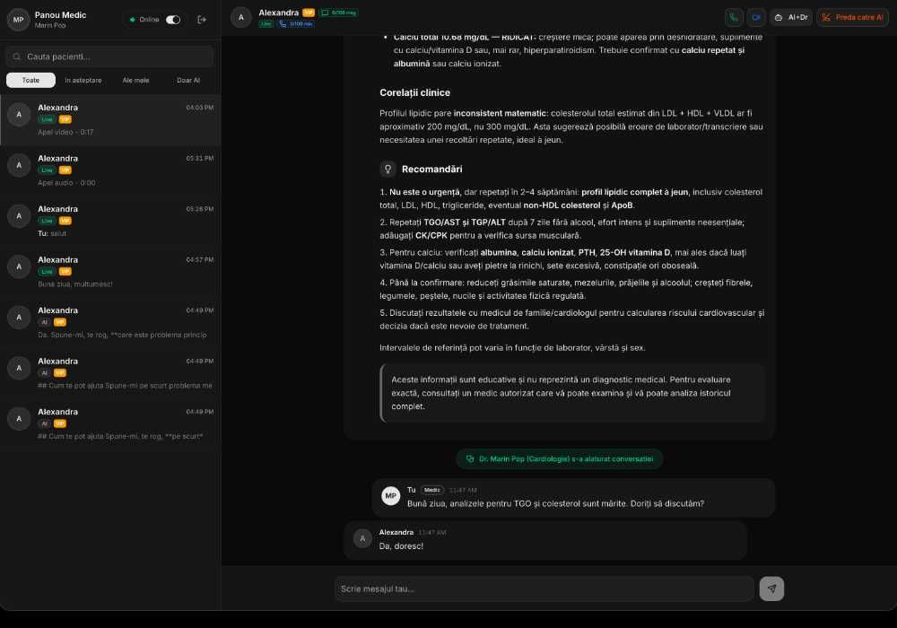Click the logout icon in Panou Medic header
Screen dimensions: 897x628
tap(202, 20)
